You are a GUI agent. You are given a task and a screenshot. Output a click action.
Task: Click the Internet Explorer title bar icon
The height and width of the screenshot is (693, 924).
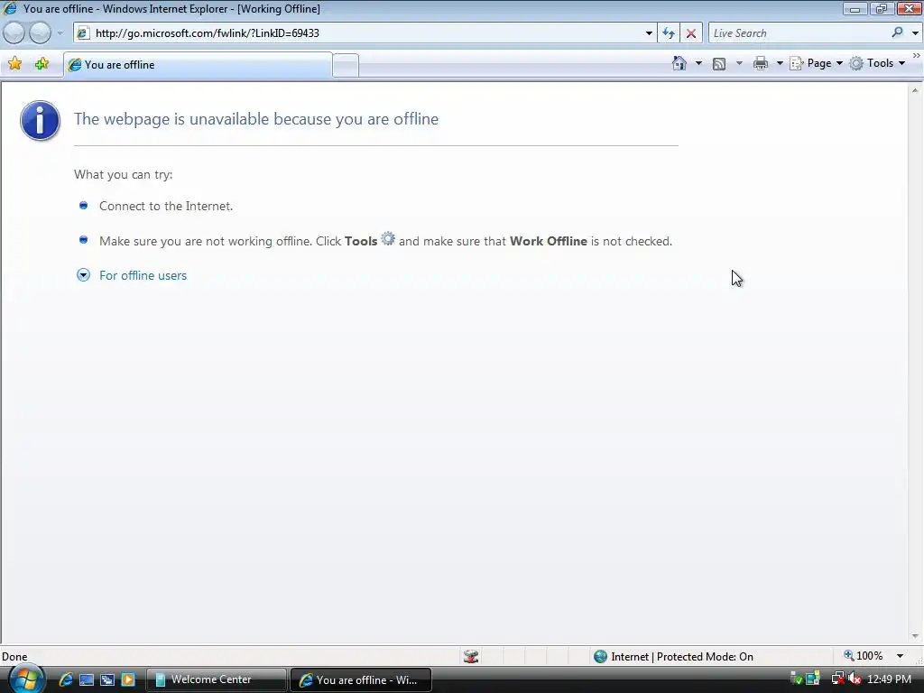[x=10, y=8]
